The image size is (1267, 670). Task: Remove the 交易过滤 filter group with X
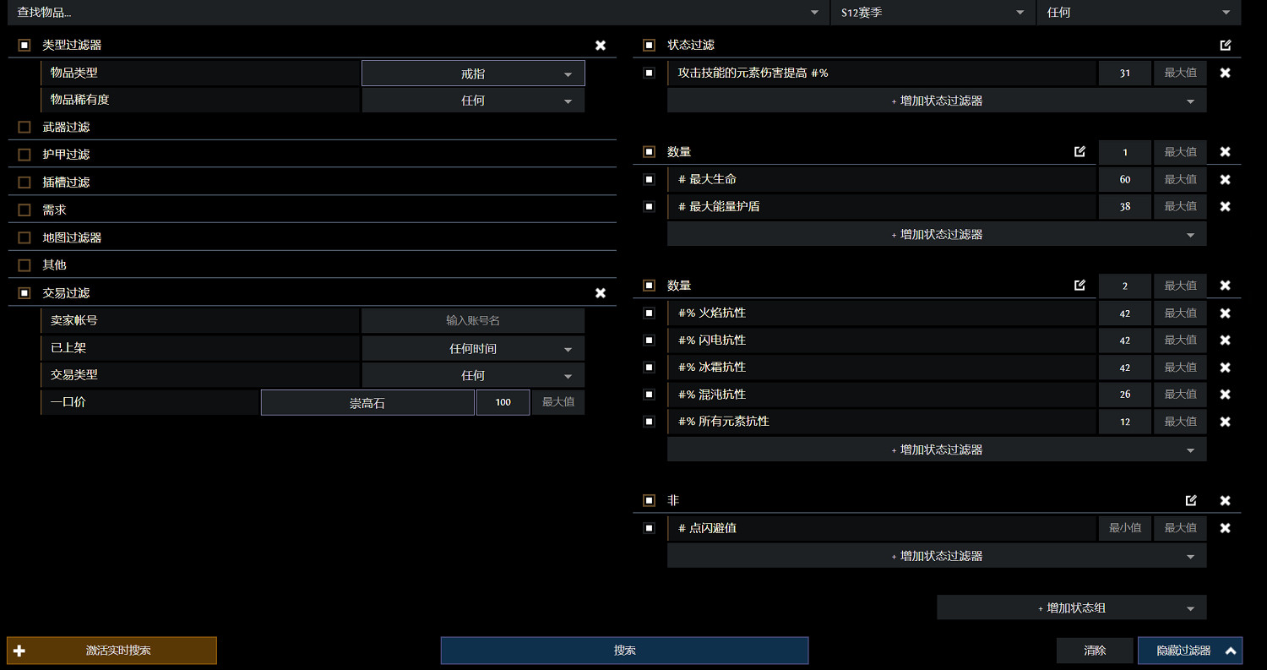point(600,293)
